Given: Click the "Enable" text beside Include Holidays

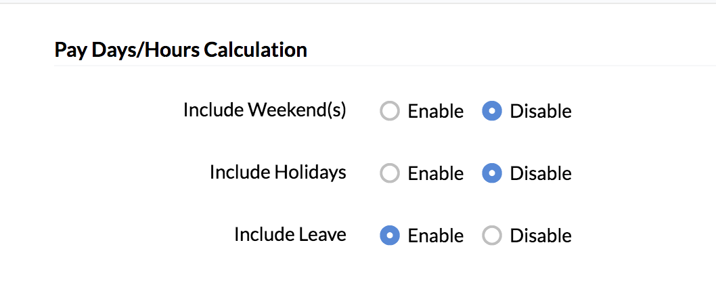Looking at the screenshot, I should pos(435,174).
